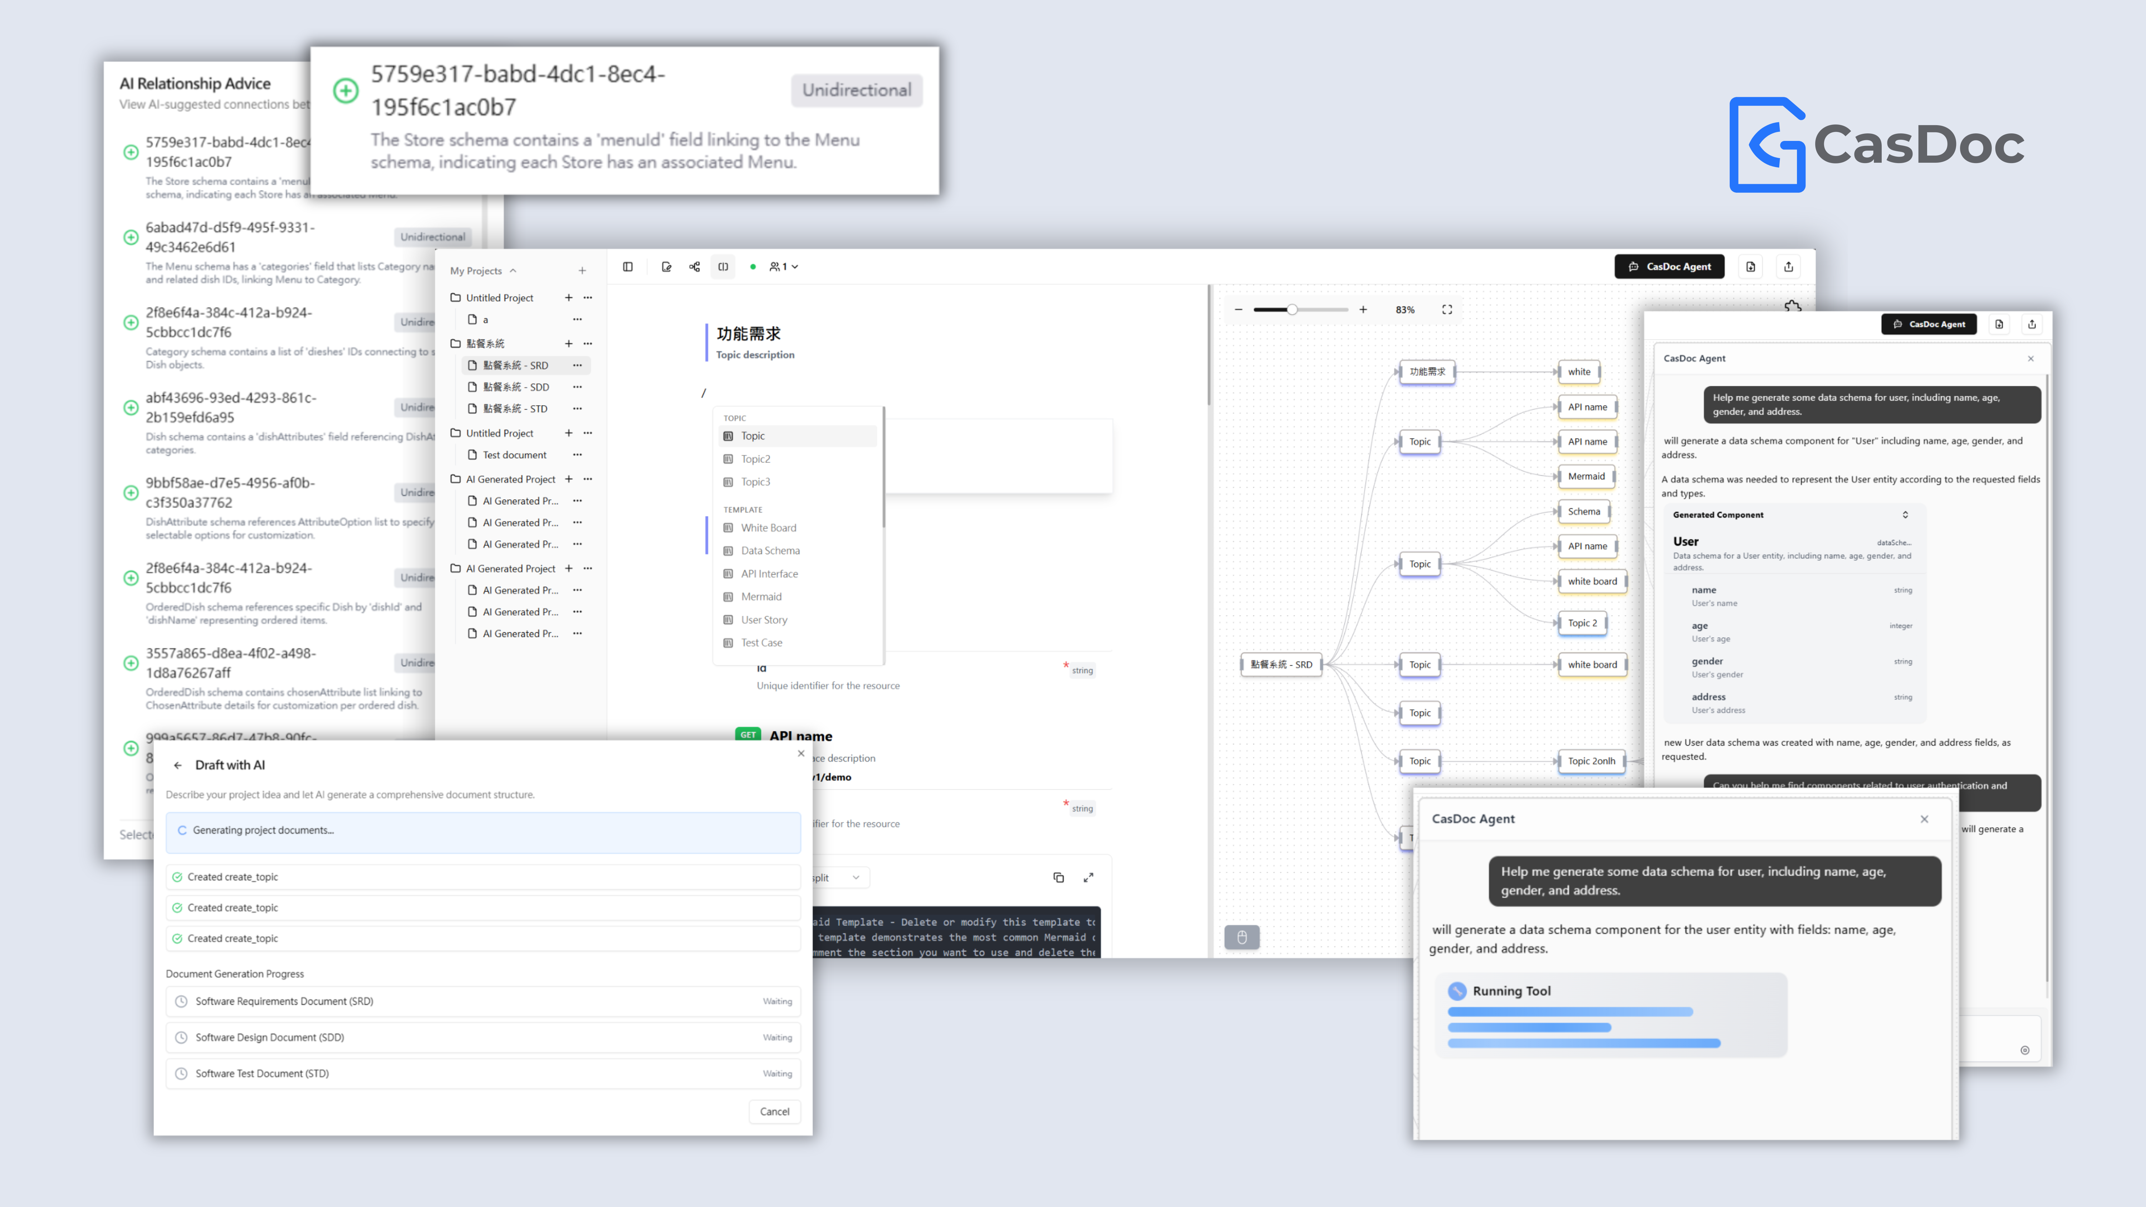Zoom out the graph with the minus icon
This screenshot has width=2146, height=1207.
1239,309
